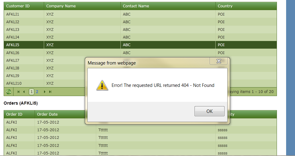
Task: Select customer row AFKLI10
Action: [x=44, y=83]
